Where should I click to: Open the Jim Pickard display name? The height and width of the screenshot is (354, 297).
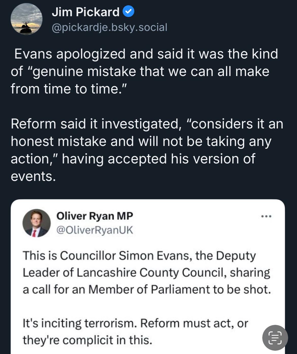[86, 12]
